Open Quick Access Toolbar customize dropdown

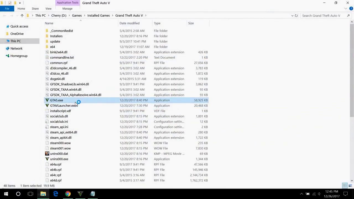[20, 3]
